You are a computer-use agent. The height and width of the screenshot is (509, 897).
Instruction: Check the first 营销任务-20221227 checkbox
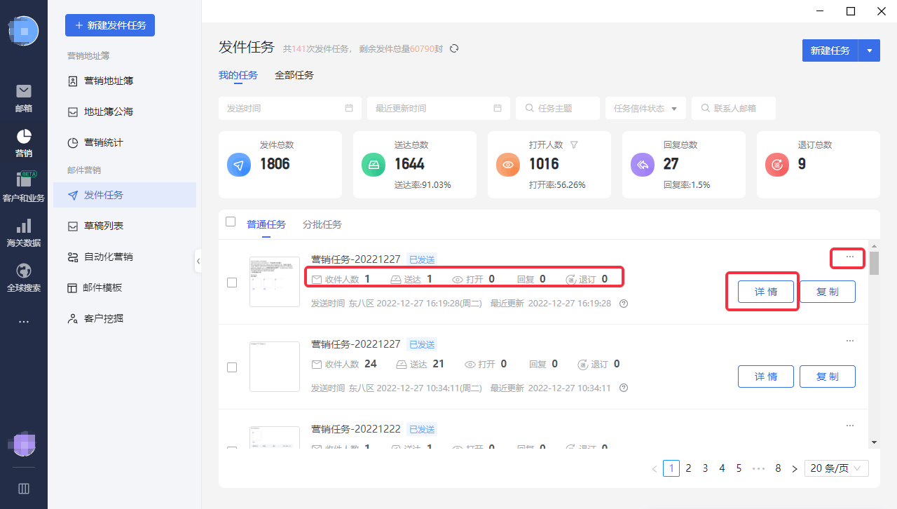pyautogui.click(x=232, y=283)
